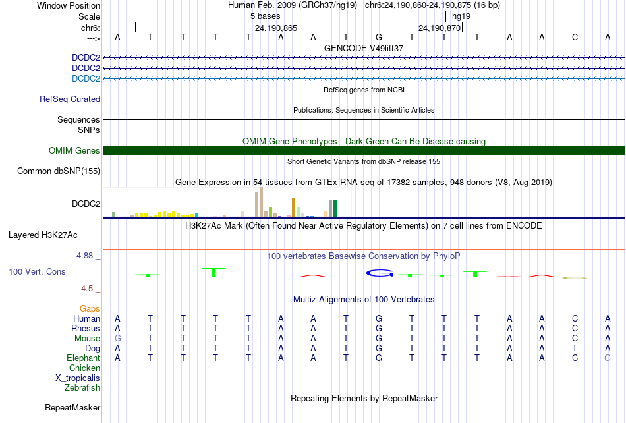Click the -4.5 PhyloP lower scale value
The image size is (626, 423).
click(86, 288)
